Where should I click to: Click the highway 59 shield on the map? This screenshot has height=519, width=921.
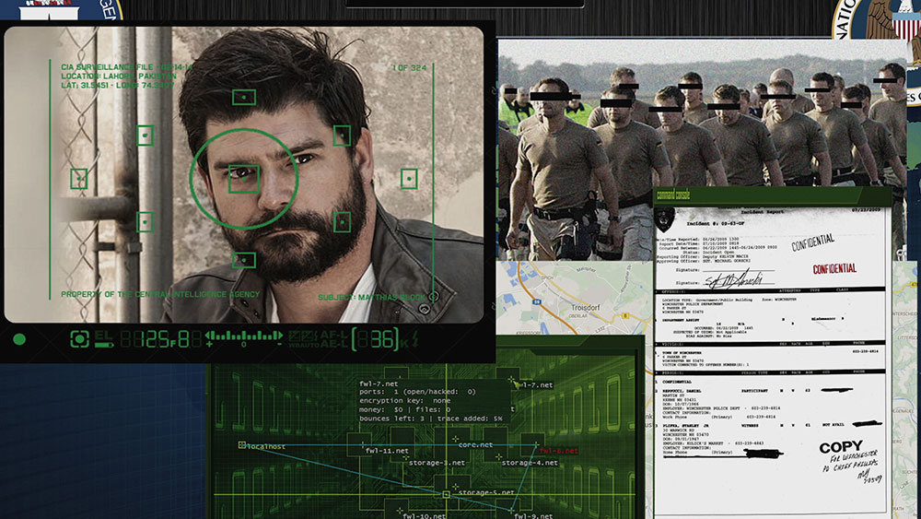pyautogui.click(x=537, y=301)
